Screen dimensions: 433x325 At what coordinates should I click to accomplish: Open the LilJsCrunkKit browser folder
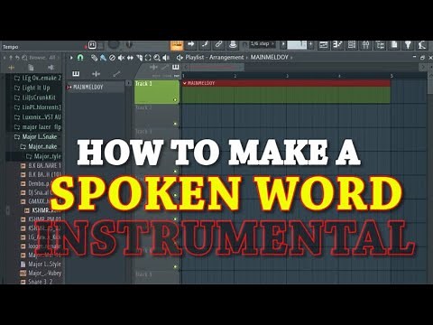[35, 97]
